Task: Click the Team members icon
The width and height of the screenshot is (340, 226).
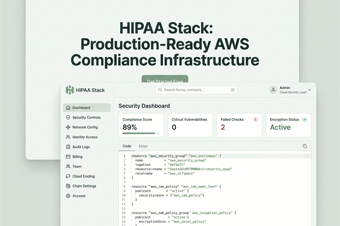Action: 68,166
